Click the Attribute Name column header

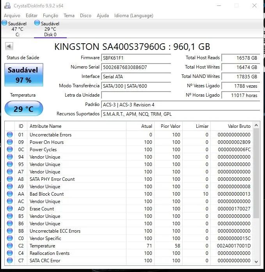pos(76,126)
